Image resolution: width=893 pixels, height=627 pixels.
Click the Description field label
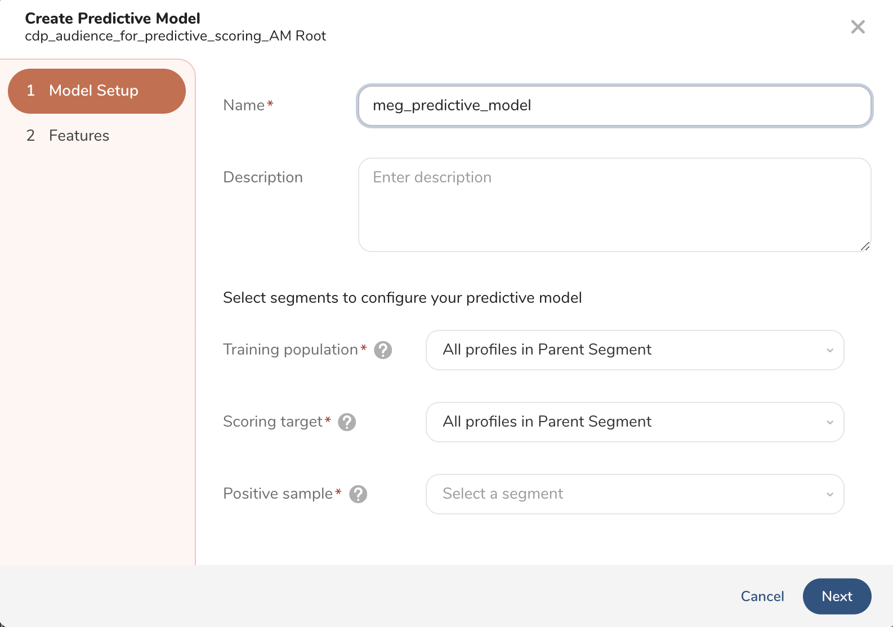click(263, 177)
